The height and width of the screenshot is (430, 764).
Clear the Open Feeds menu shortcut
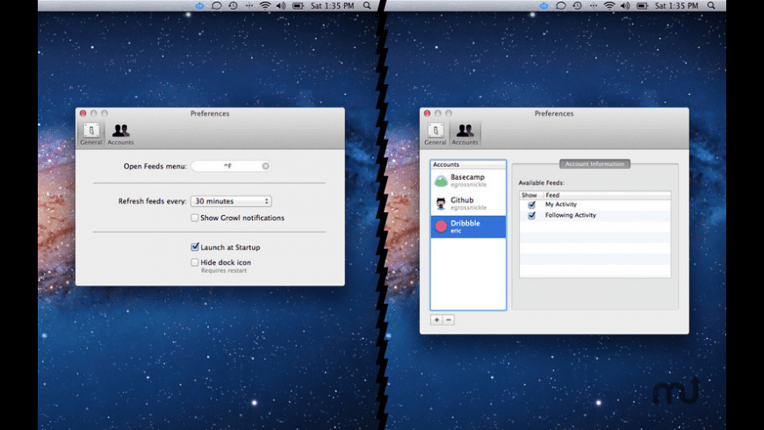coord(265,166)
